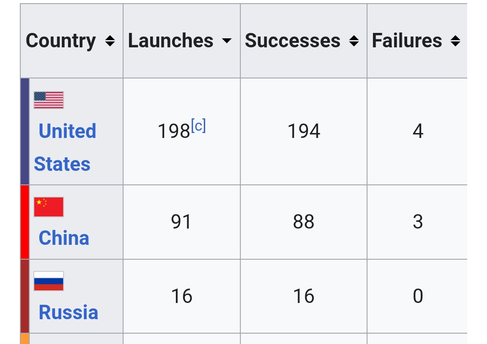Click the dark blue United States color bar

pyautogui.click(x=25, y=131)
